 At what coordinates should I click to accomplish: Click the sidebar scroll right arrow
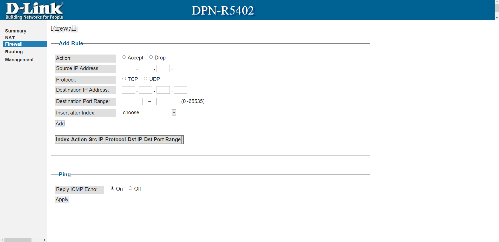click(45, 240)
